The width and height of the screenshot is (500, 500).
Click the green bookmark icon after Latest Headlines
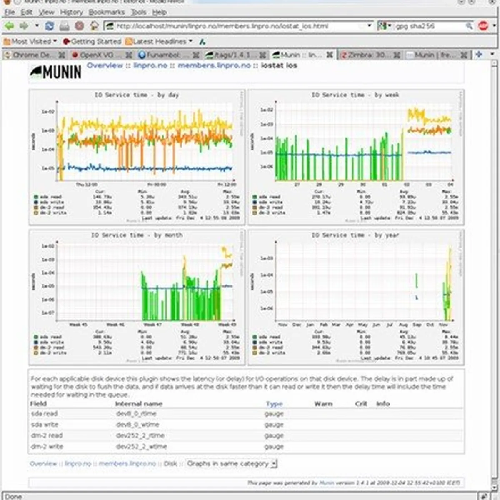pos(202,42)
